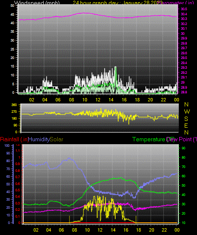Click the 30.2 barometer axis label

coord(184,24)
